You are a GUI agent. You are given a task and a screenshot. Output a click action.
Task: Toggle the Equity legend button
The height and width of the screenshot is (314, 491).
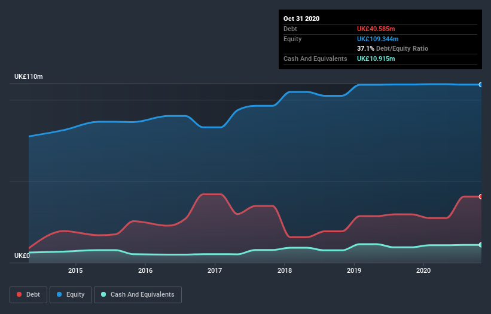71,295
